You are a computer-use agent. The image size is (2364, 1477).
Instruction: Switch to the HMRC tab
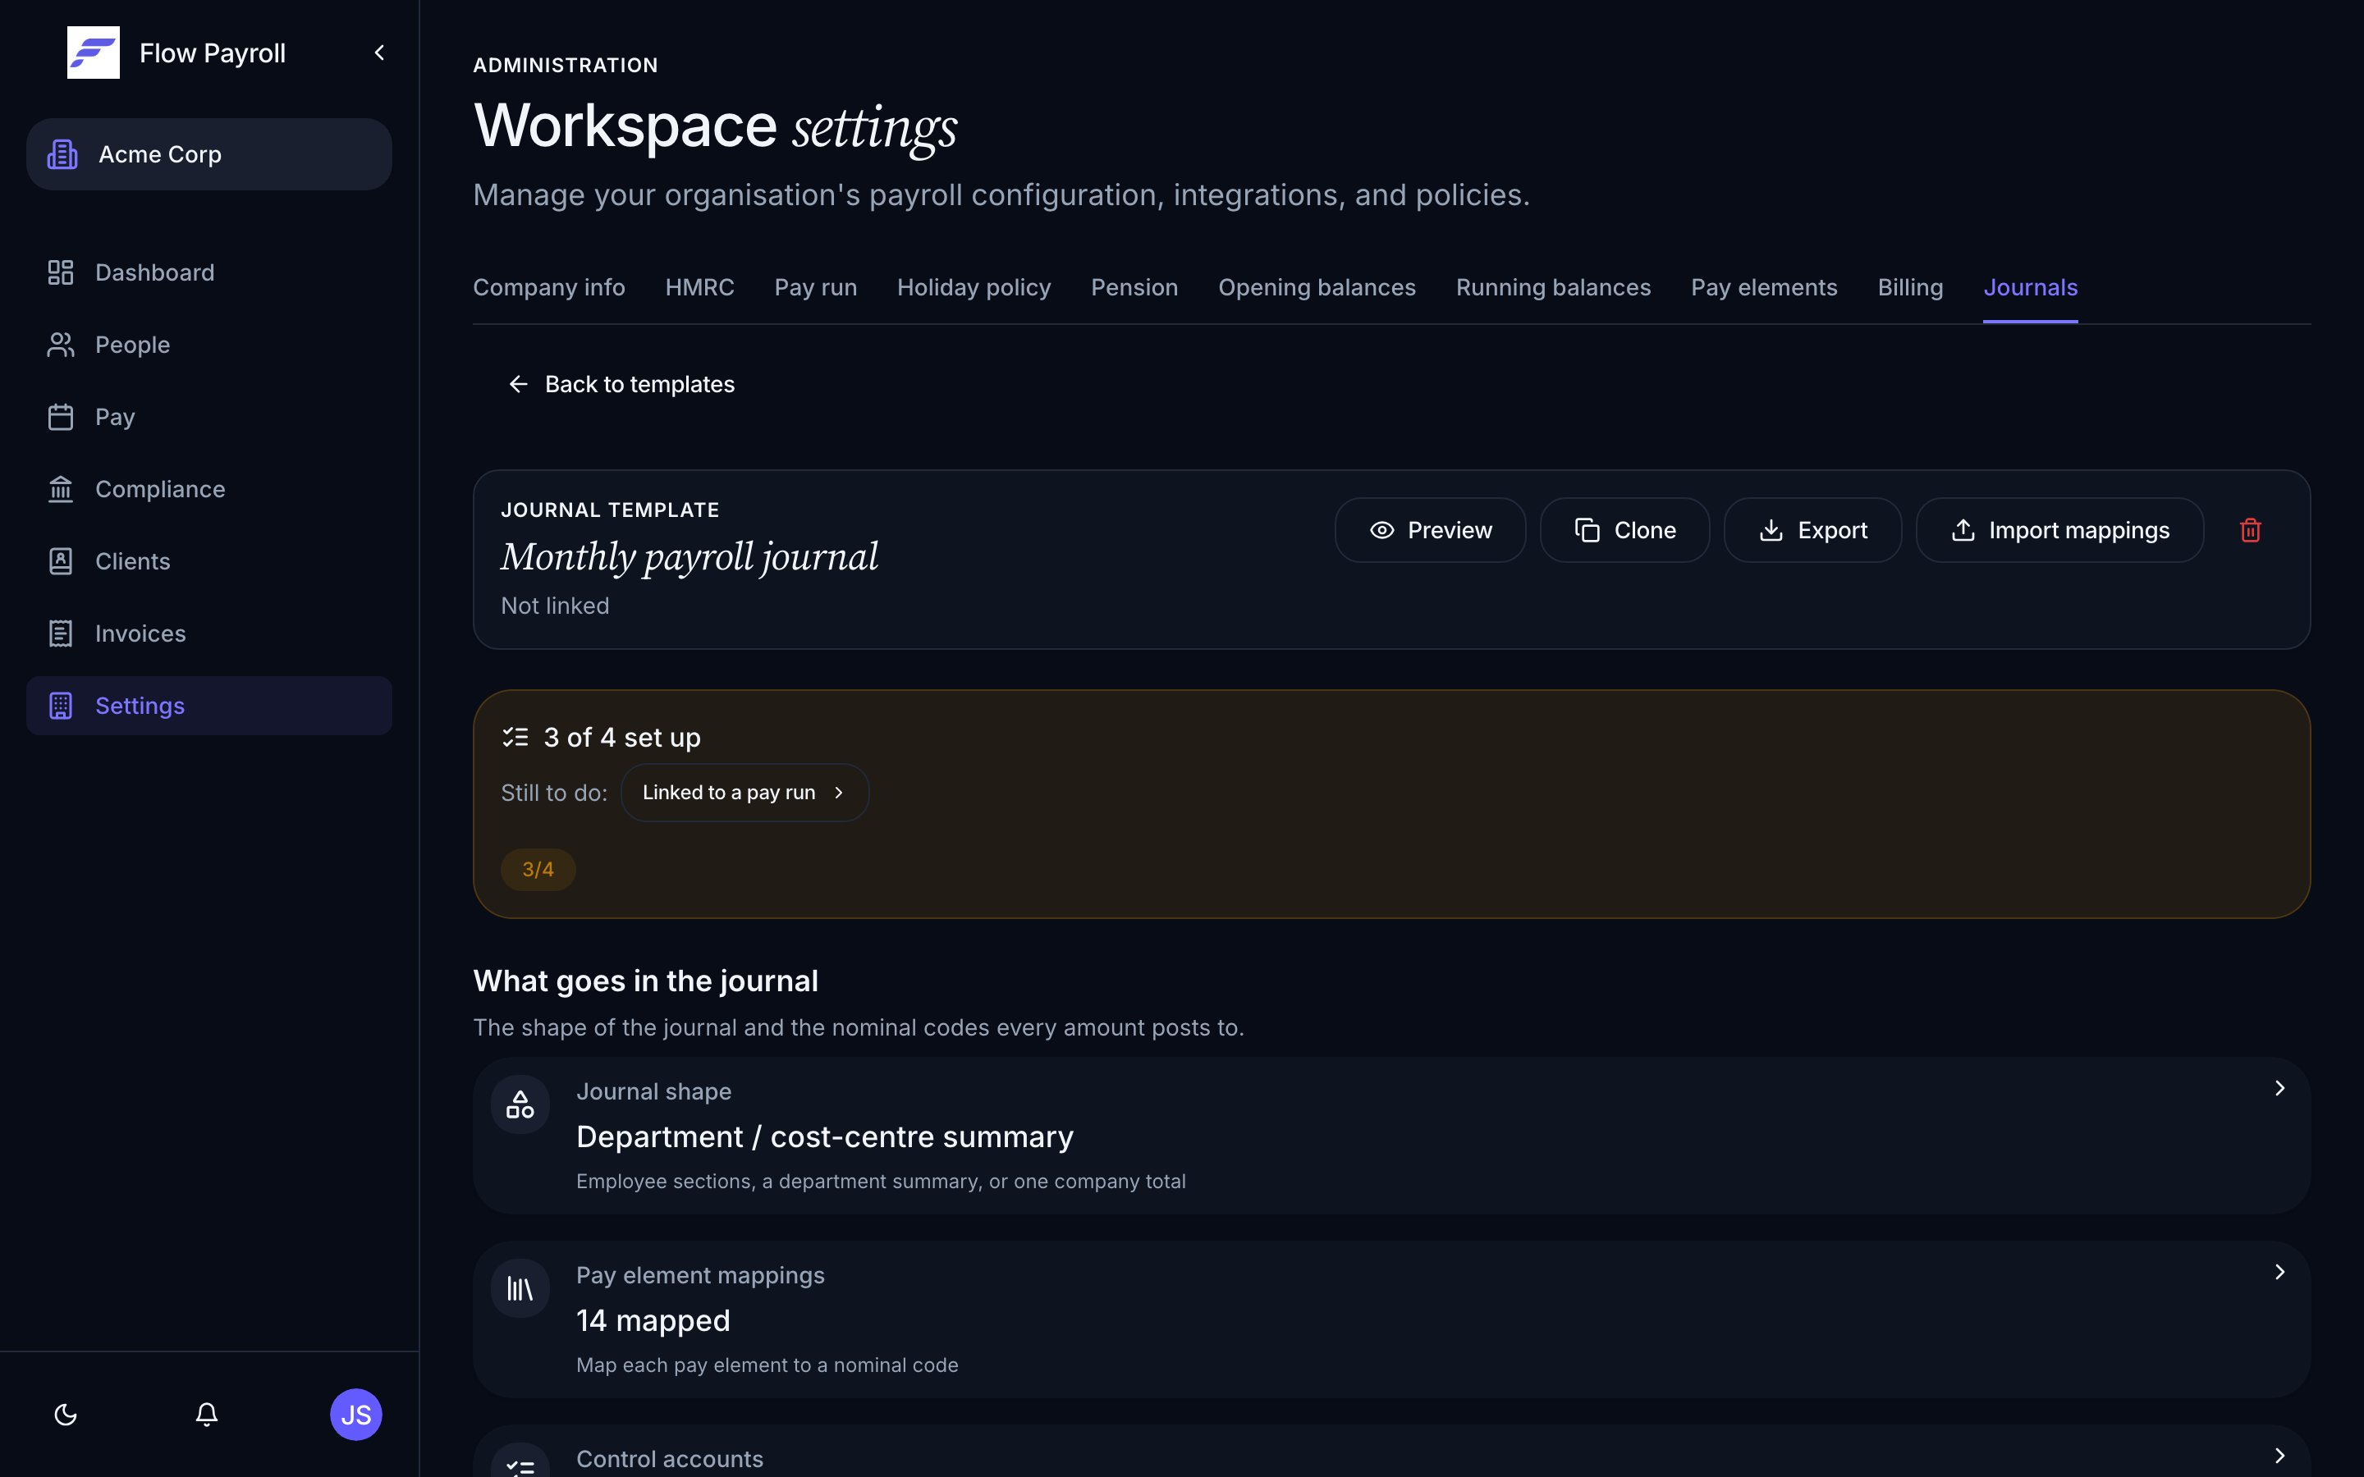[699, 287]
